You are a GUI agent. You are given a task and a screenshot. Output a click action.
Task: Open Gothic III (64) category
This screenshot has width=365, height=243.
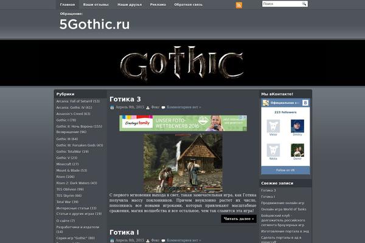(67, 139)
